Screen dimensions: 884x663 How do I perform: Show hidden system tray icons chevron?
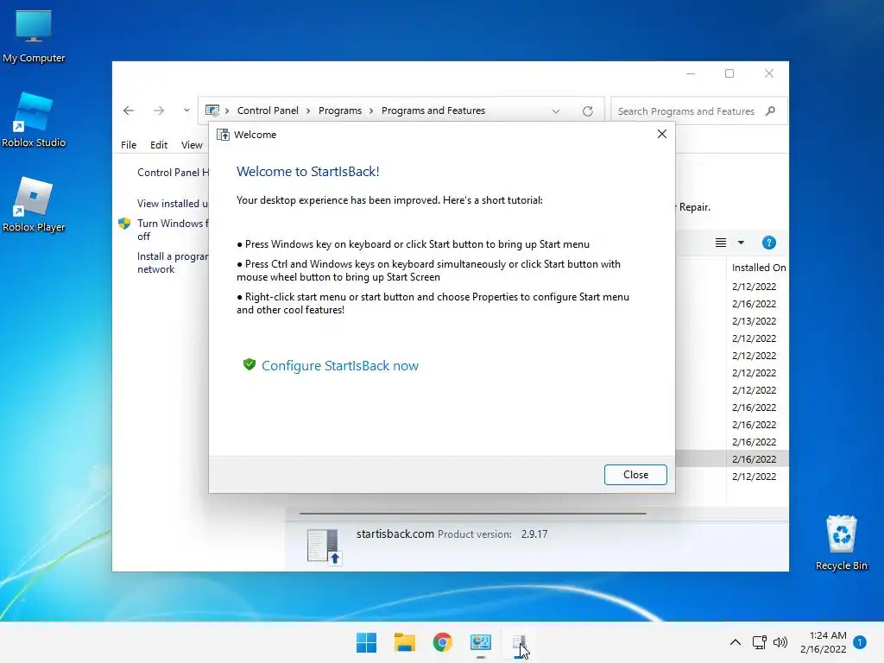coord(736,642)
